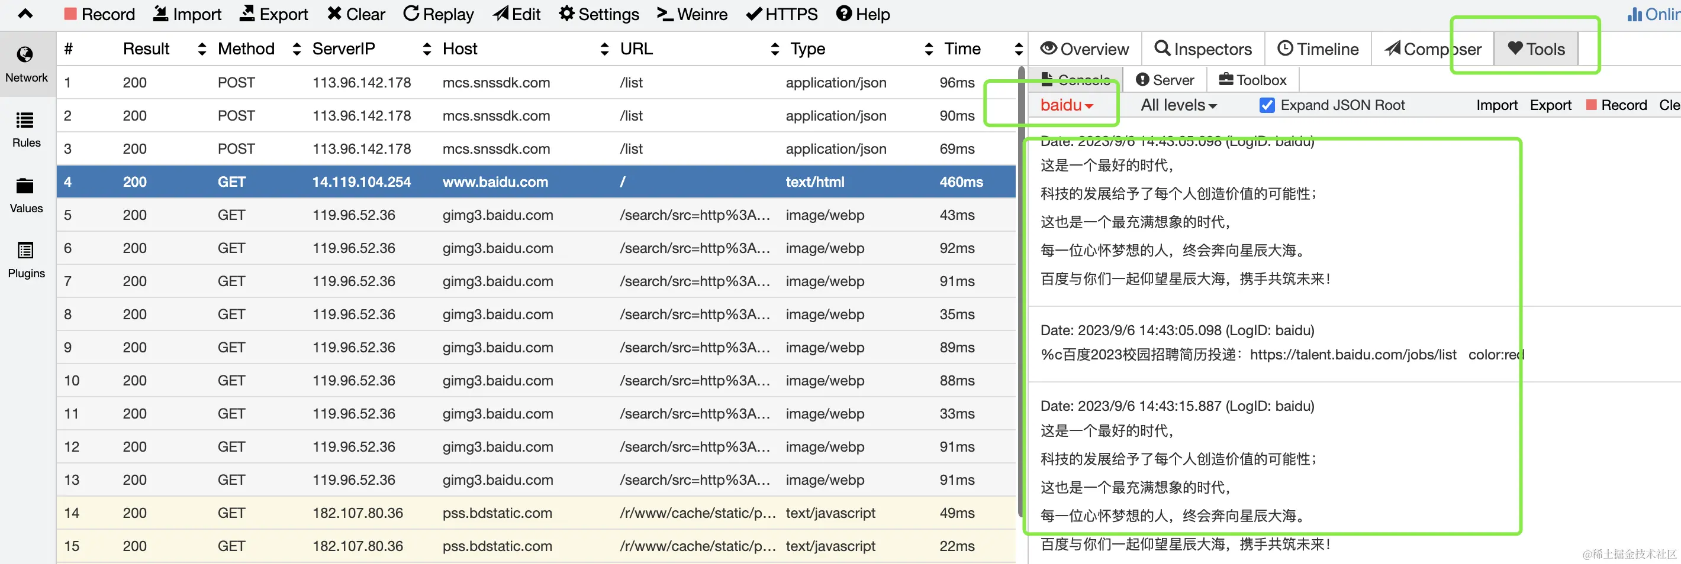Open the baidu log ID dropdown
The width and height of the screenshot is (1681, 564).
coord(1066,105)
